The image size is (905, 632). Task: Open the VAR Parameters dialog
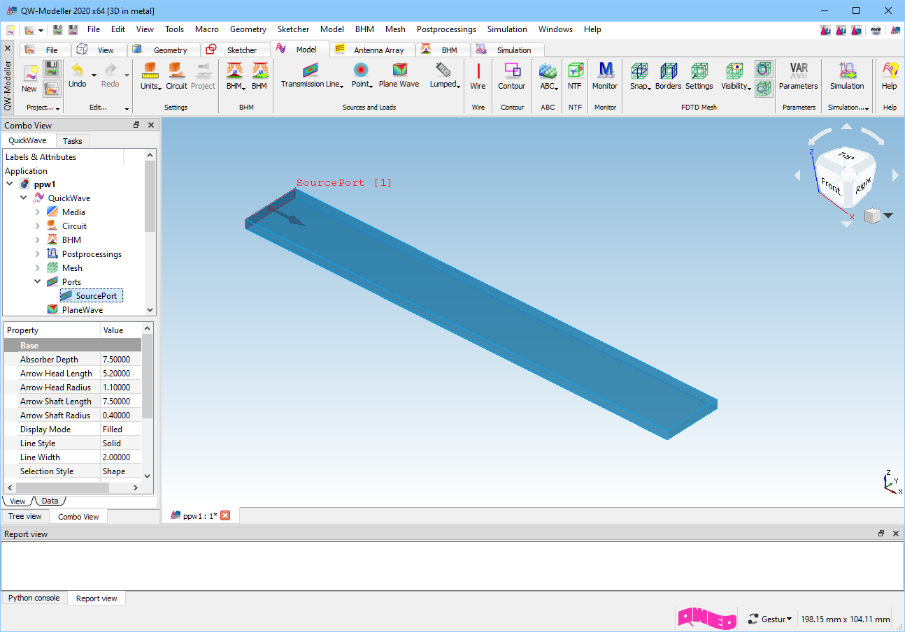[798, 77]
